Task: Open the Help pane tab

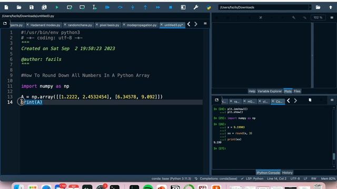Action: point(252,91)
